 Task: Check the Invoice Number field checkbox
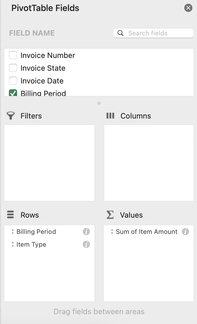[13, 55]
